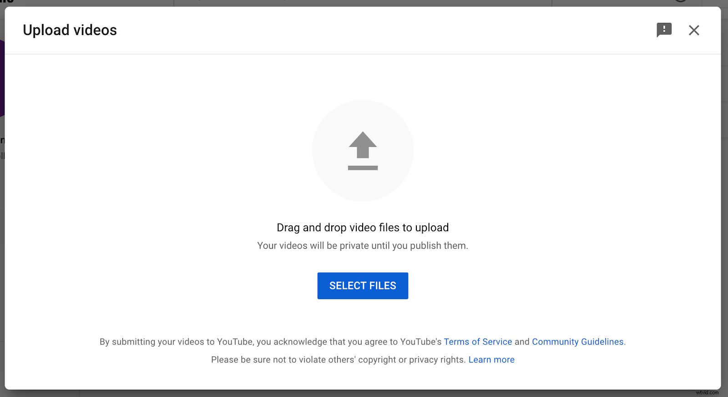The height and width of the screenshot is (397, 728).
Task: Open the Learn more link about copyright
Action: (491, 359)
